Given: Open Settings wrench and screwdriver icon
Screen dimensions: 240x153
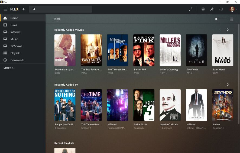Looking at the screenshot, I should point(212,9).
